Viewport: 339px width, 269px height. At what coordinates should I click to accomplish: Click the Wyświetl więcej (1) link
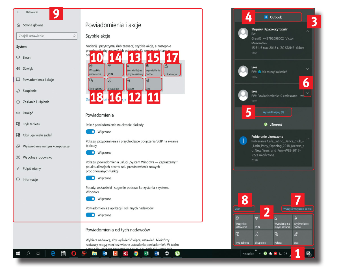point(273,112)
